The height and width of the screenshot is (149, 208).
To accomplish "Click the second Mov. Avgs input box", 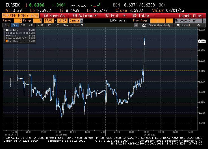I will [x=162, y=21].
